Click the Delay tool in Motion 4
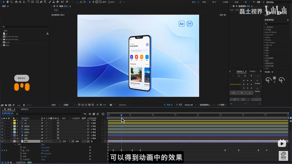292x164 pixels. (x=257, y=90)
